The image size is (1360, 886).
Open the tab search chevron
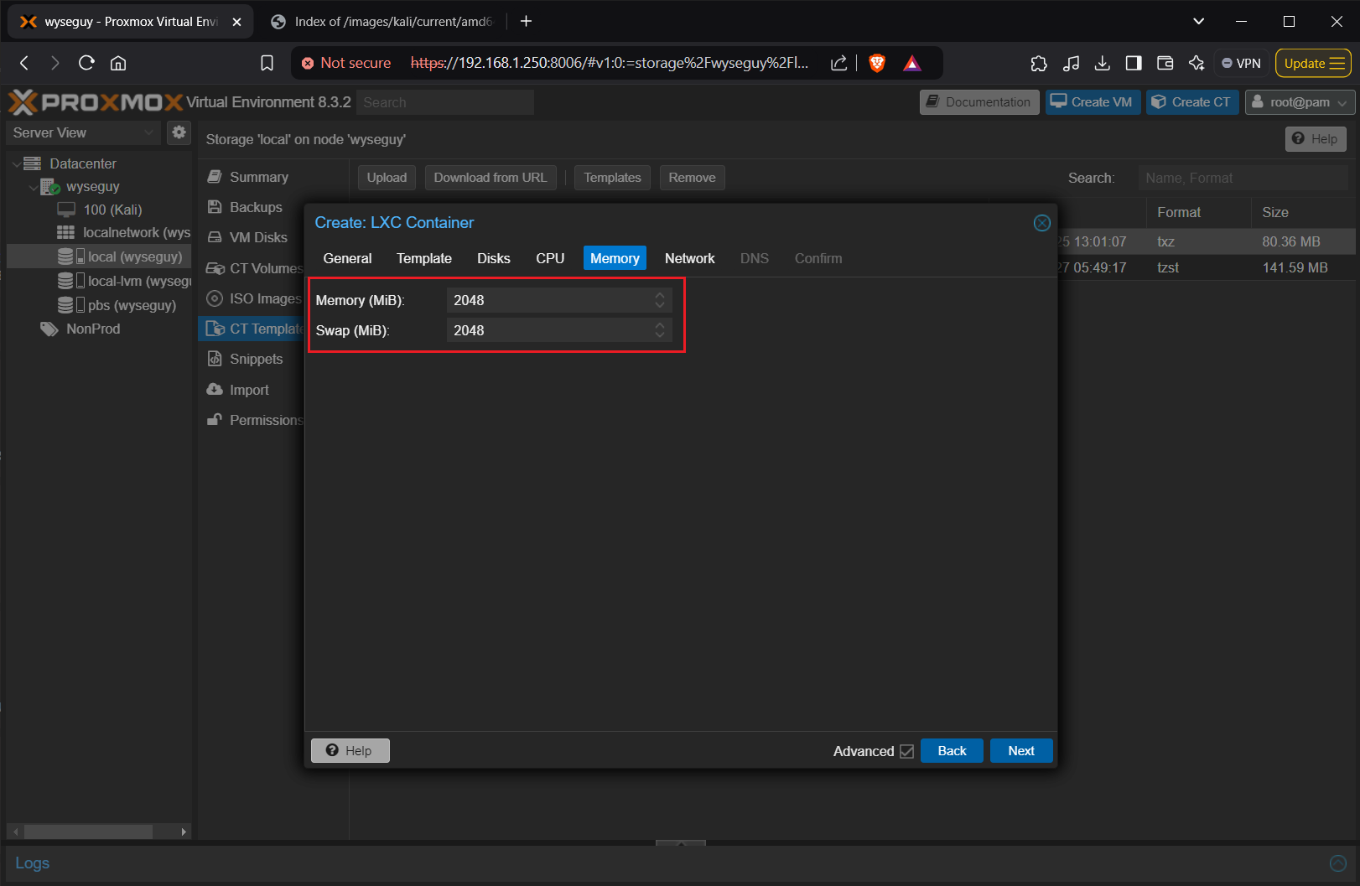pos(1198,21)
